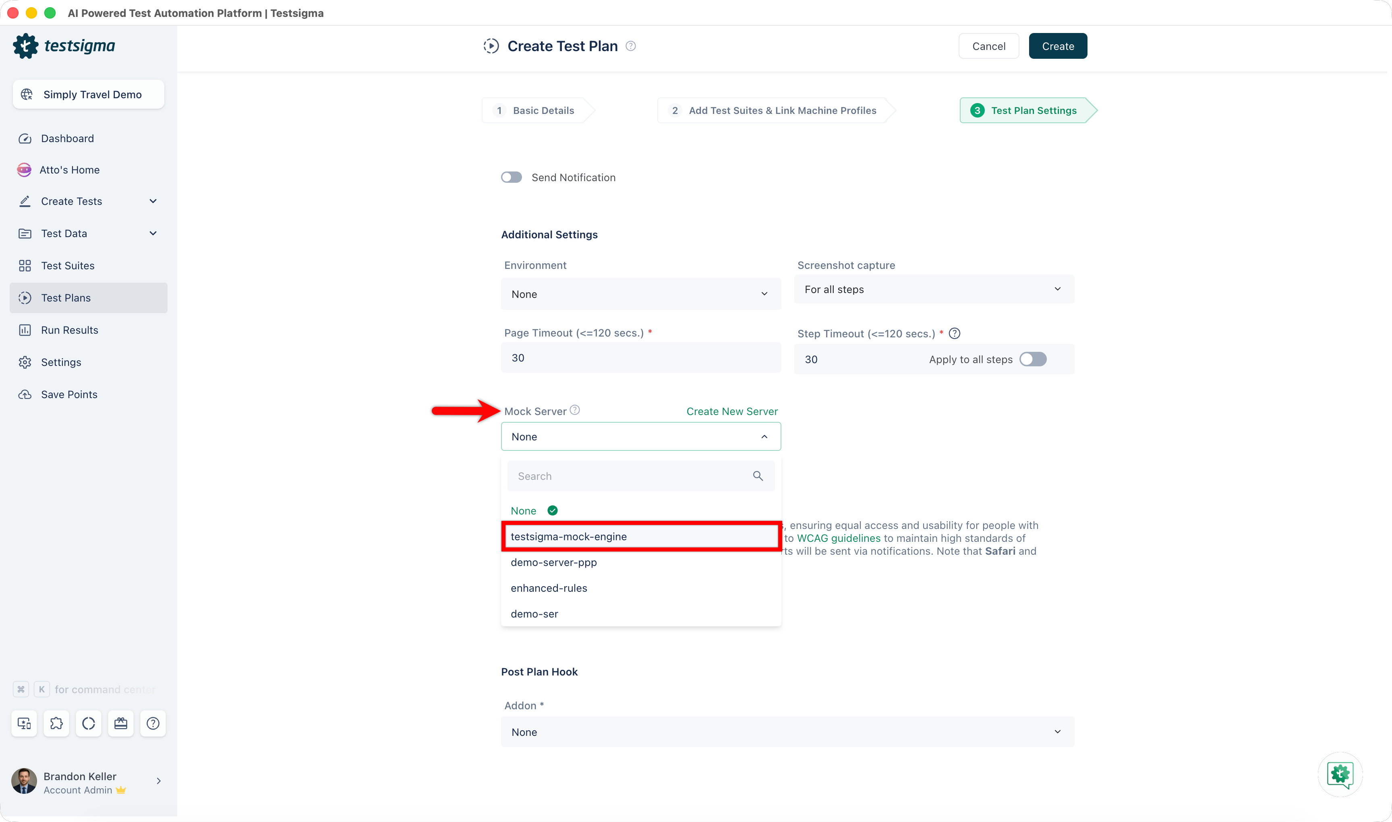Click the Run Results chart icon
This screenshot has width=1392, height=822.
coord(25,330)
